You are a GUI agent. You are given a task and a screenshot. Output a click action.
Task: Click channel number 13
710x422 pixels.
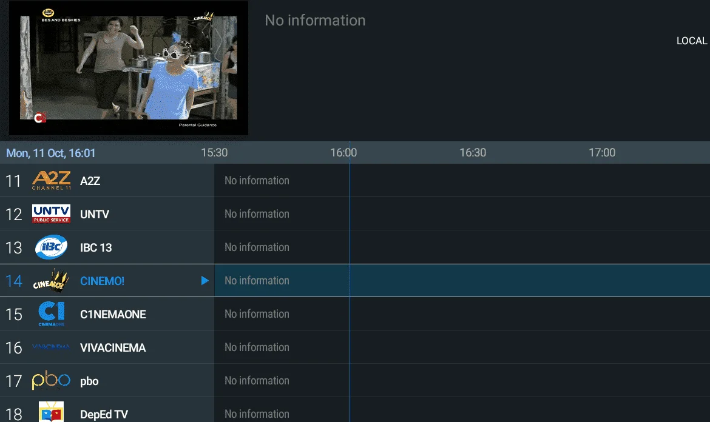pyautogui.click(x=13, y=248)
